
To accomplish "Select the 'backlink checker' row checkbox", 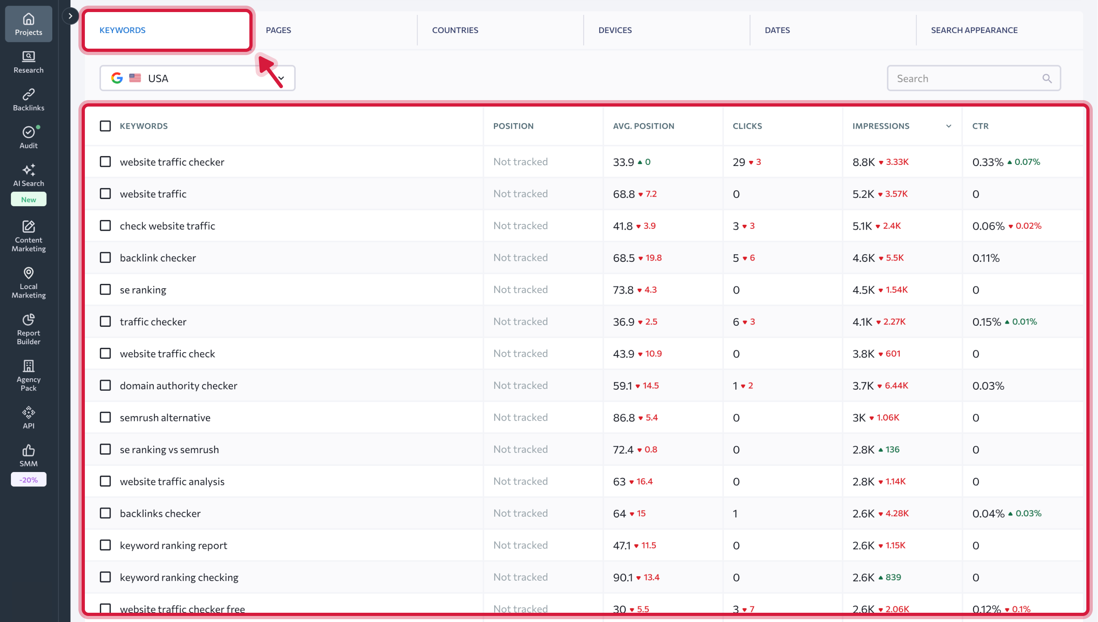I will [105, 257].
